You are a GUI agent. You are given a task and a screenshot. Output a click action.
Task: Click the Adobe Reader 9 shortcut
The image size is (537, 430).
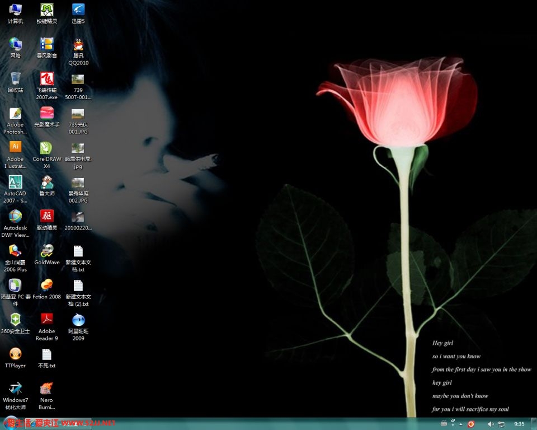(46, 320)
